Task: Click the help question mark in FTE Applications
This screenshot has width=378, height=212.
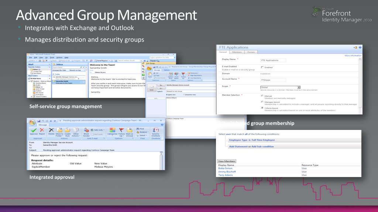Action: pos(360,47)
